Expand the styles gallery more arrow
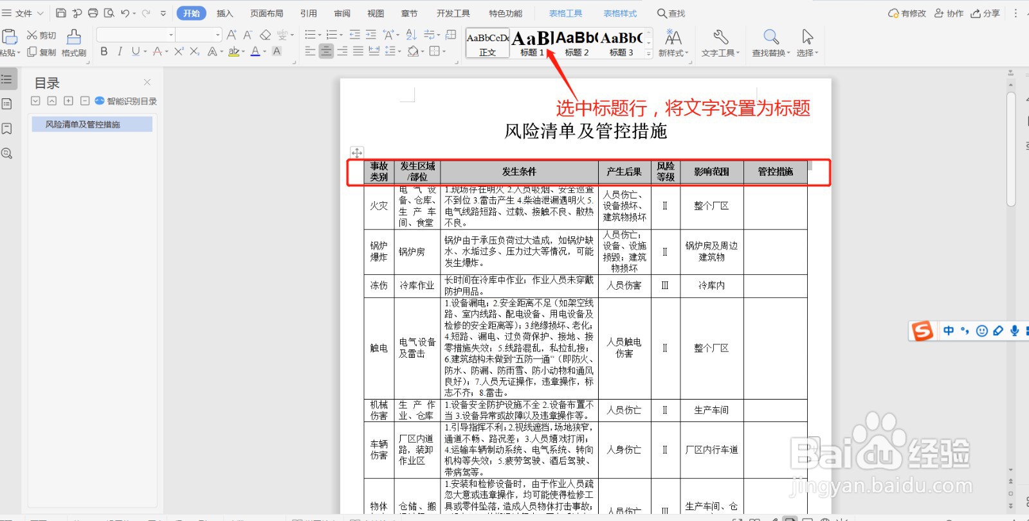The image size is (1029, 521). click(648, 53)
